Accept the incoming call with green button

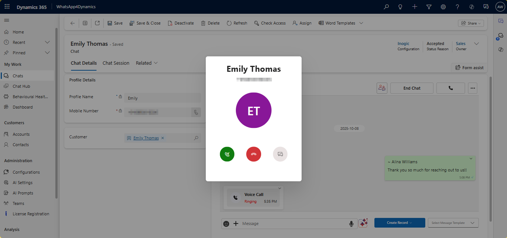[227, 154]
